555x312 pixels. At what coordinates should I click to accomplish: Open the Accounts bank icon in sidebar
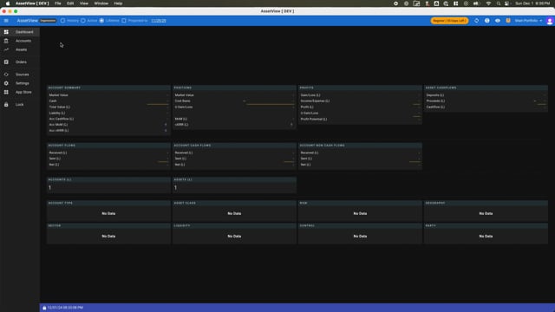pyautogui.click(x=6, y=41)
